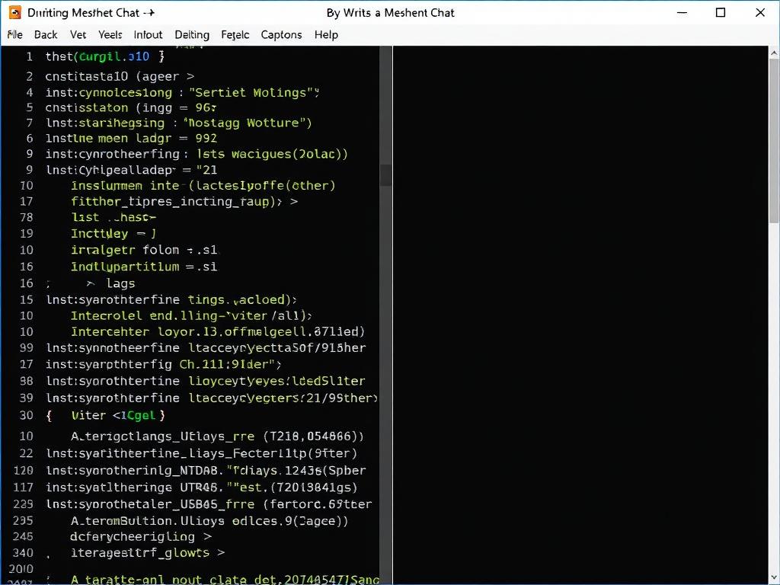Click the "Nostagg Wotture" string
Image resolution: width=780 pixels, height=585 pixels.
[248, 123]
